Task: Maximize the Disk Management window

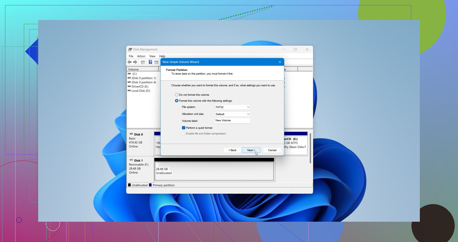Action: [295, 50]
